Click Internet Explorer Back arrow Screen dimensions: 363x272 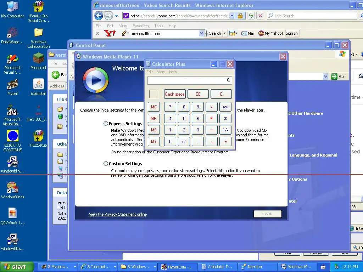pyautogui.click(x=99, y=16)
